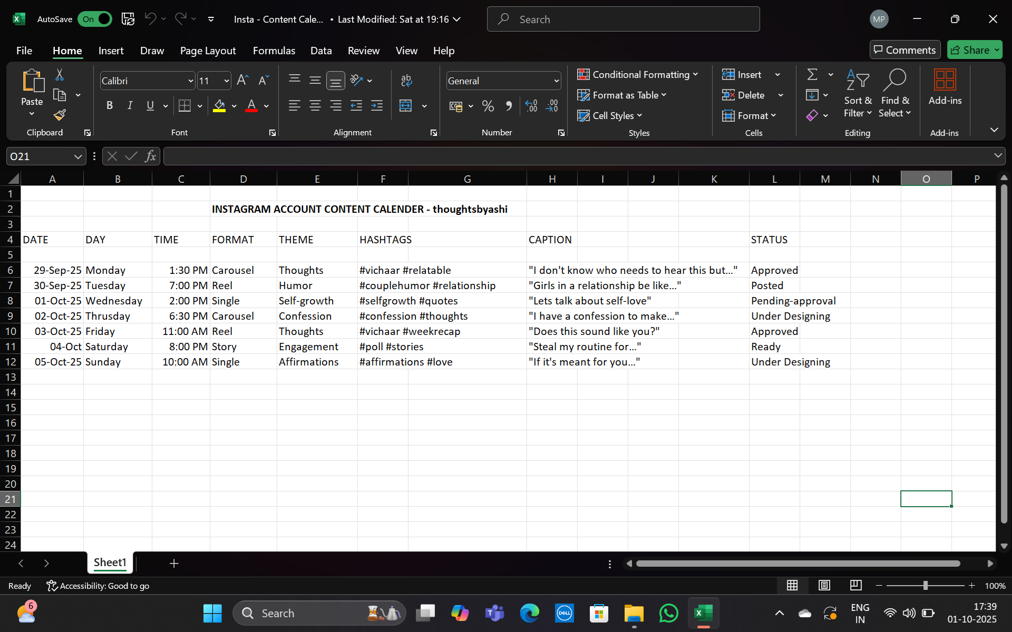The width and height of the screenshot is (1012, 632).
Task: Click the Format Painter brush icon
Action: 60,115
